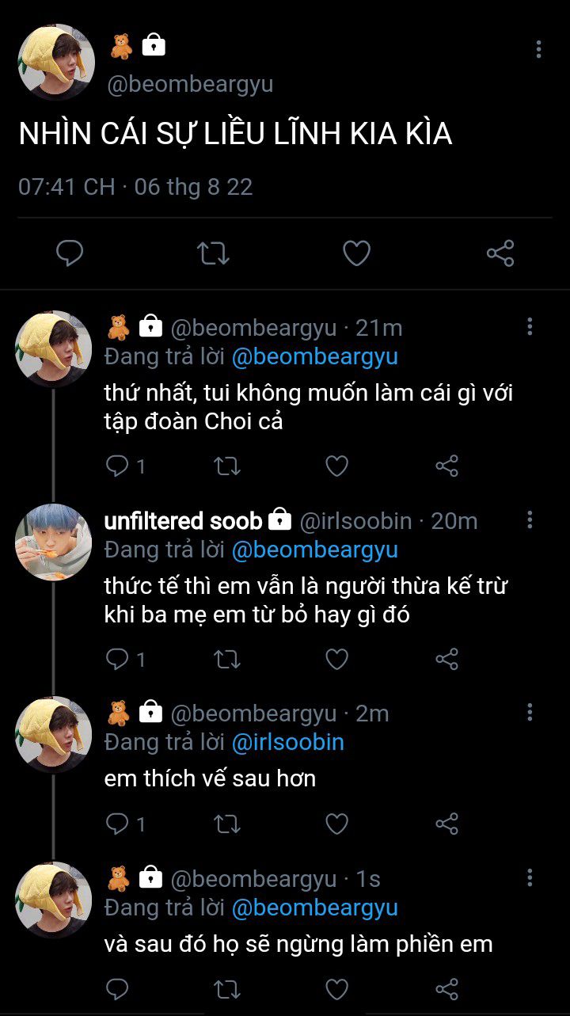Like unfiltered soob's reply
The width and height of the screenshot is (570, 1016).
pos(337,659)
